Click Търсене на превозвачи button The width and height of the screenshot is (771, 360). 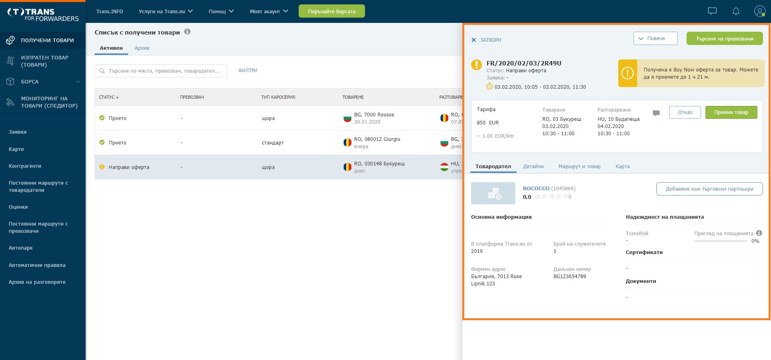click(x=724, y=39)
